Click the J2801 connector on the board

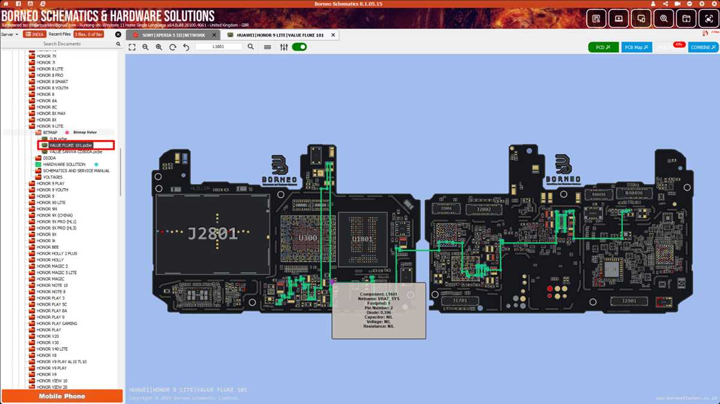[x=212, y=234]
